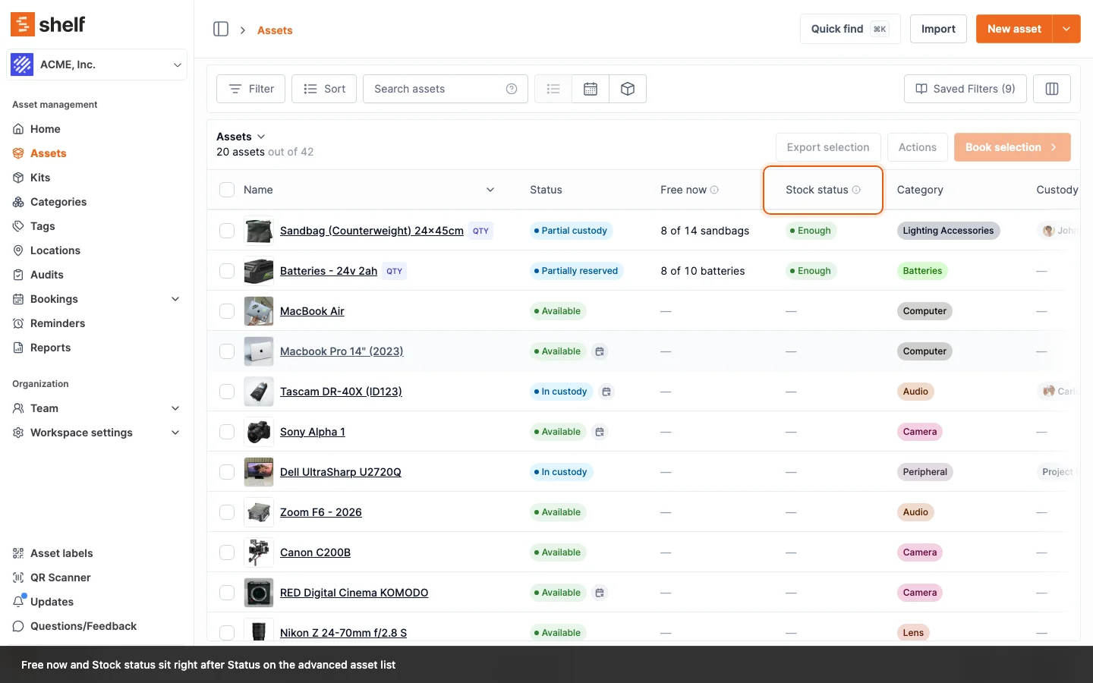The height and width of the screenshot is (683, 1093).
Task: Open Audits in the sidebar
Action: click(96, 275)
